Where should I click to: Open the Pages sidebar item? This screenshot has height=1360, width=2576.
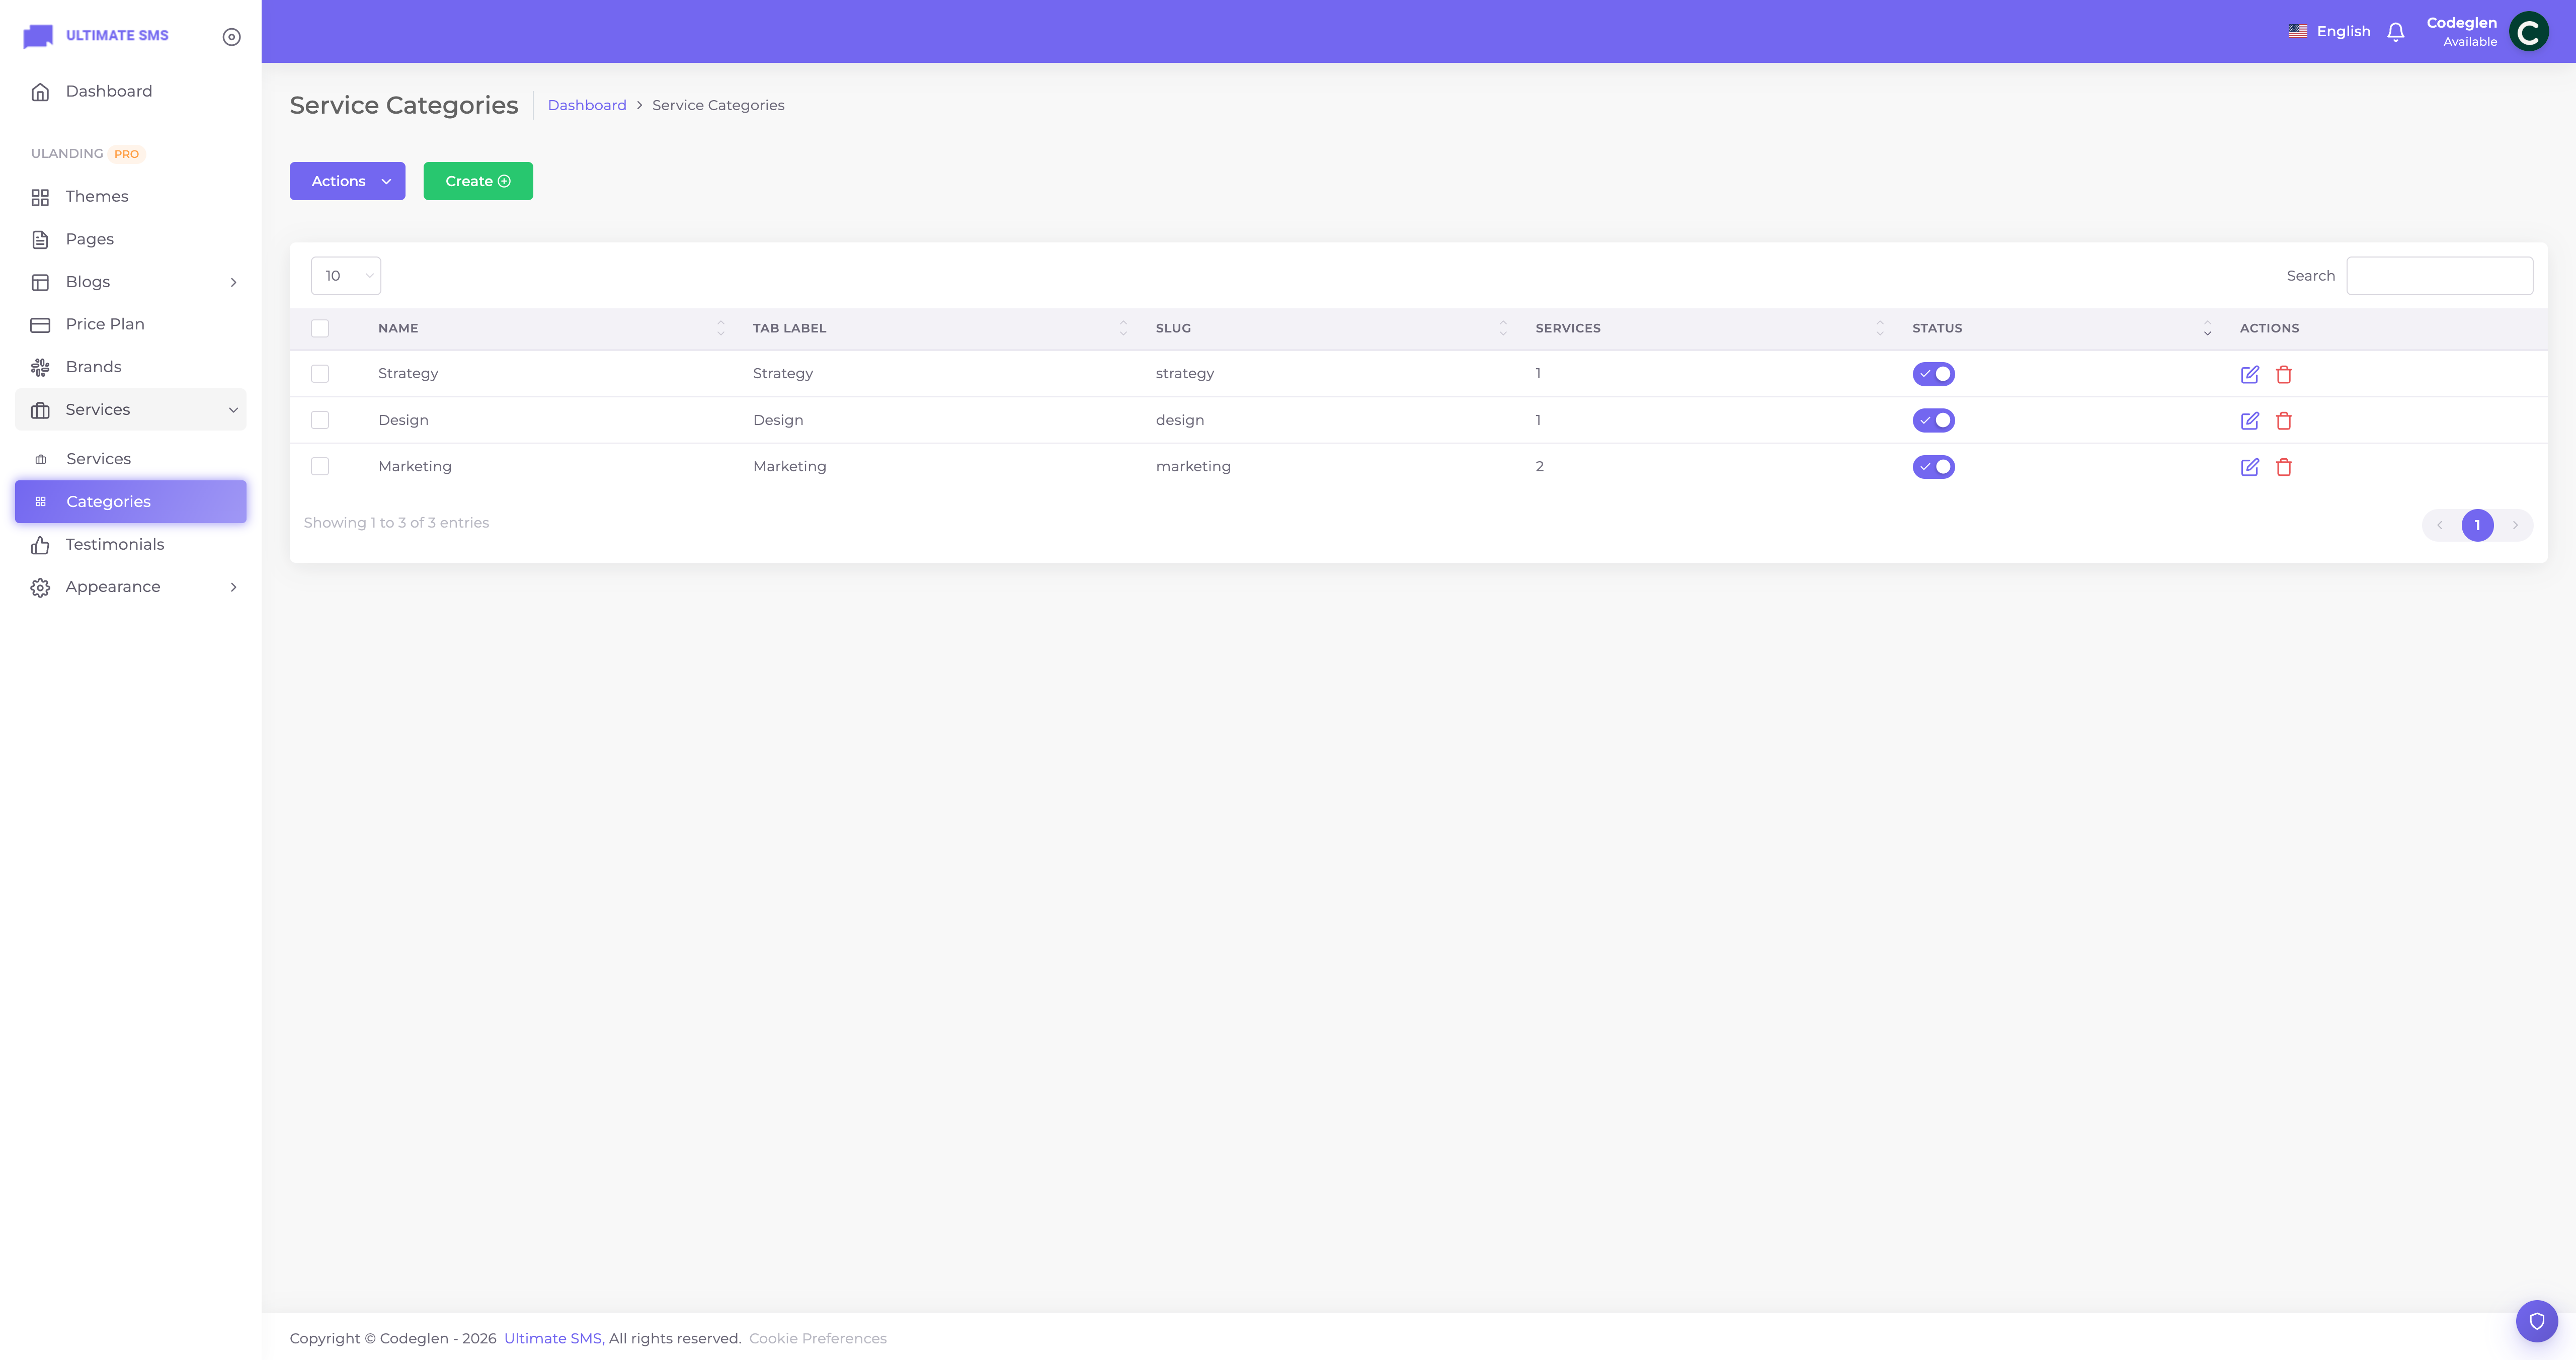(x=131, y=239)
